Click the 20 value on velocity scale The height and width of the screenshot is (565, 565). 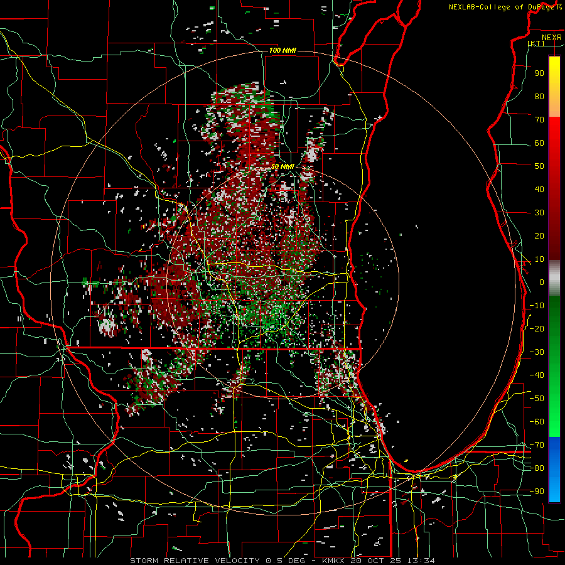point(539,235)
